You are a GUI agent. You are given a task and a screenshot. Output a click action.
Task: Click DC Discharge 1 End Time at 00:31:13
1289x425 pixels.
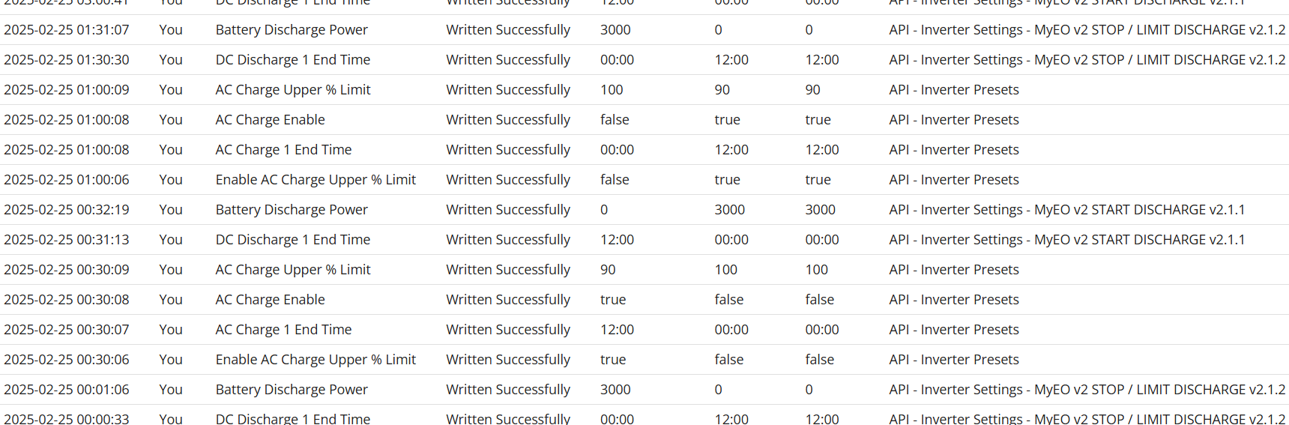[x=293, y=240]
